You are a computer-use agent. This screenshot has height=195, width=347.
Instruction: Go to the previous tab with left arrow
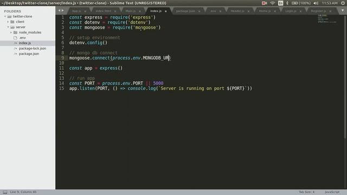(x=59, y=10)
